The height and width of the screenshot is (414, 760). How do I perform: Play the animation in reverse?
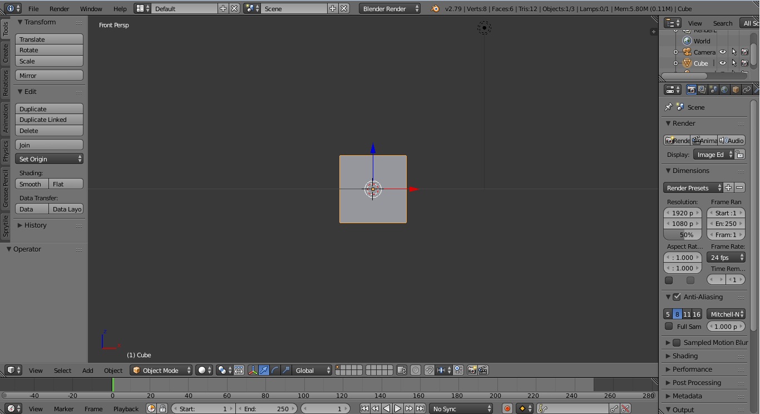(387, 408)
